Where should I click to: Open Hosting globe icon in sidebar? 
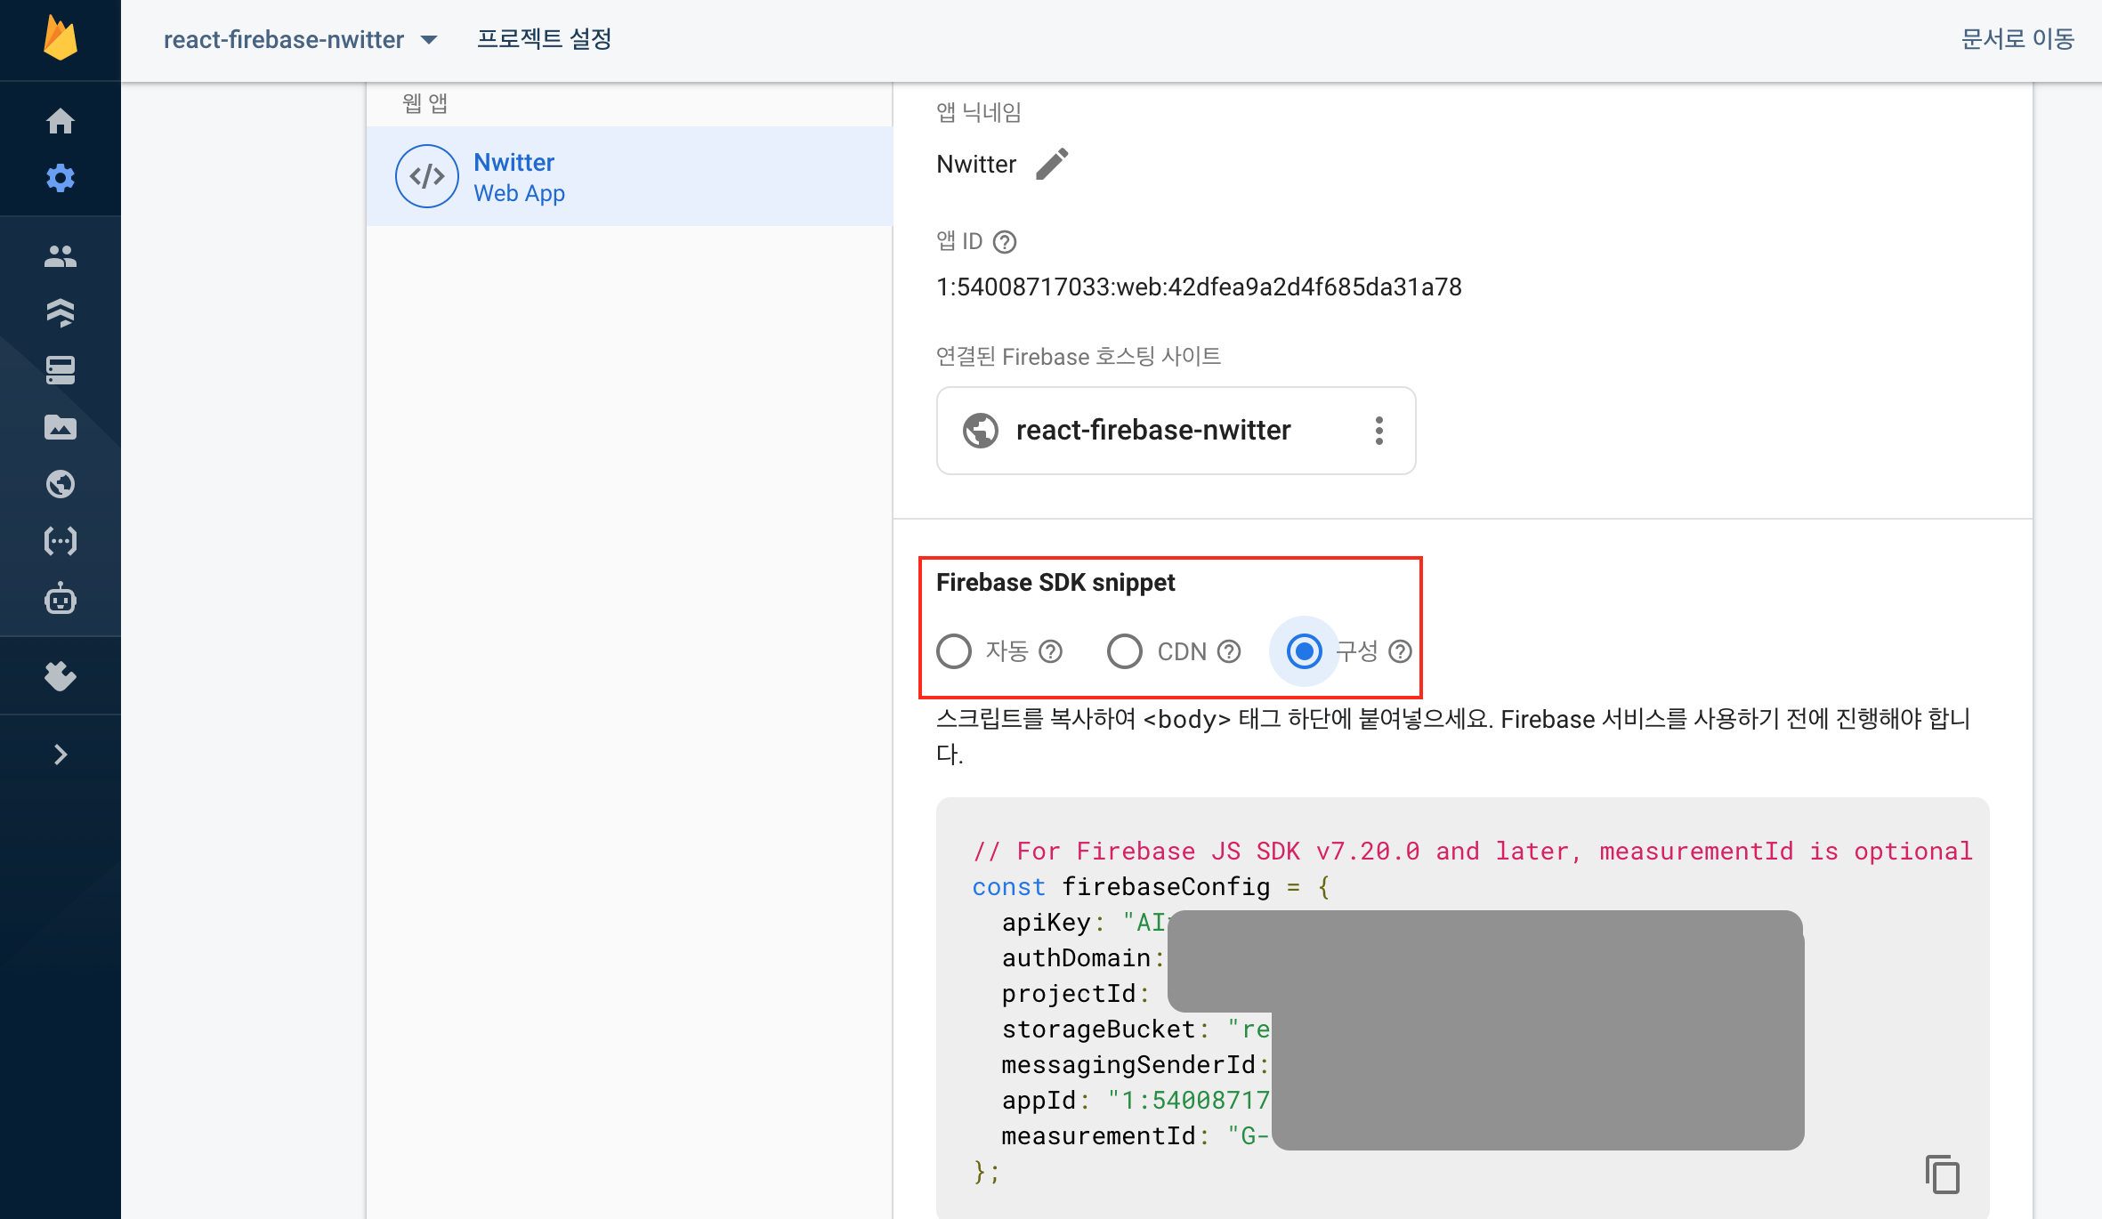[61, 484]
